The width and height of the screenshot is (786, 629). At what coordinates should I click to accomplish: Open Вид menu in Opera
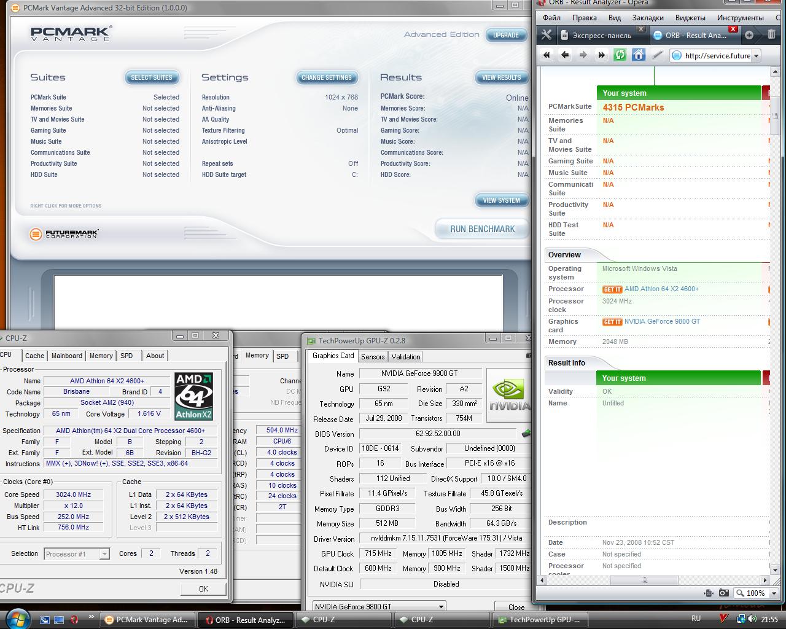click(x=615, y=18)
